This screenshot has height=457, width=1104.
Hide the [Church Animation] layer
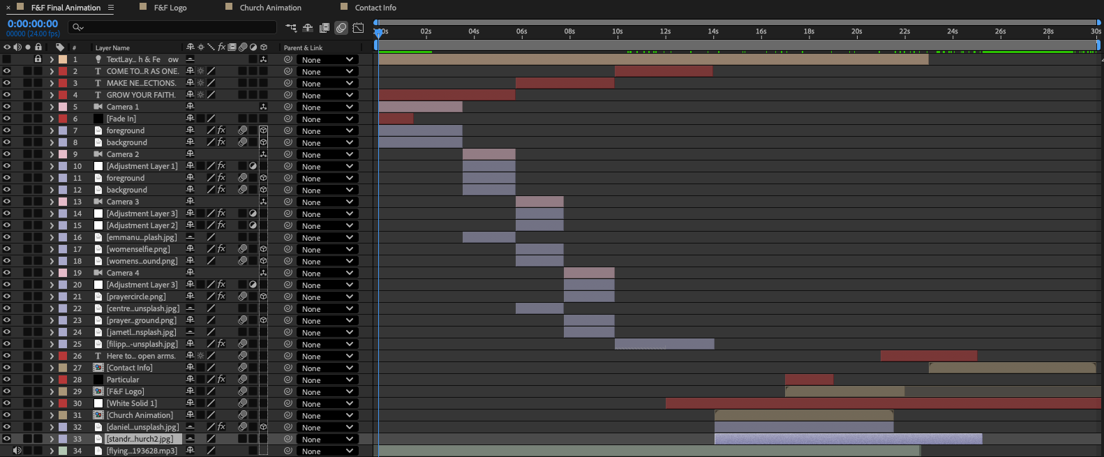point(7,415)
